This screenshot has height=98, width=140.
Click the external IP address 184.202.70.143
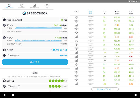click(59, 50)
